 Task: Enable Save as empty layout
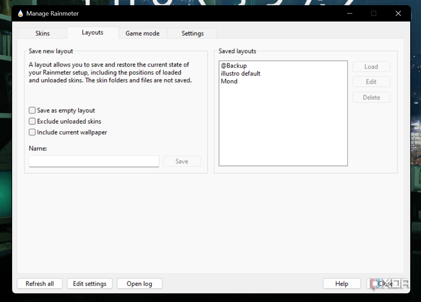tap(32, 110)
